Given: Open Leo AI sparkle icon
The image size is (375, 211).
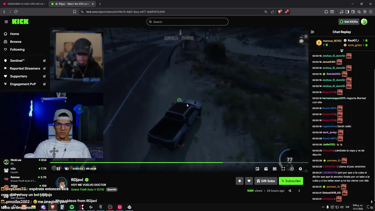Looking at the screenshot, I should pos(359,12).
